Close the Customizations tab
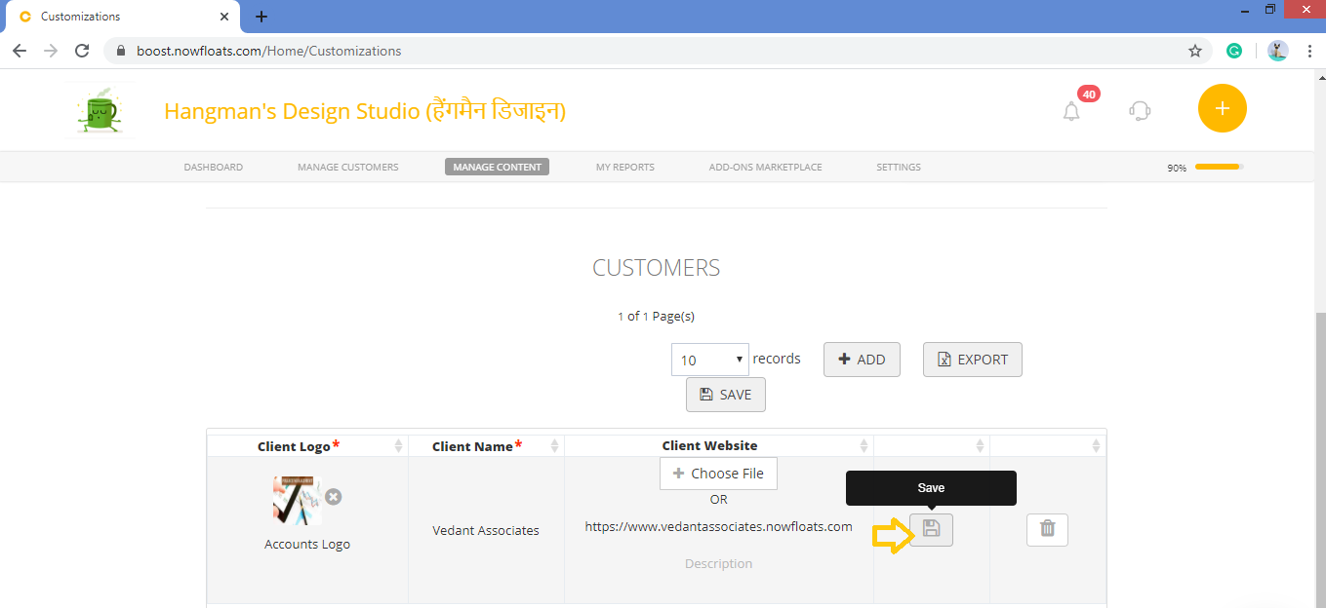 click(x=224, y=17)
